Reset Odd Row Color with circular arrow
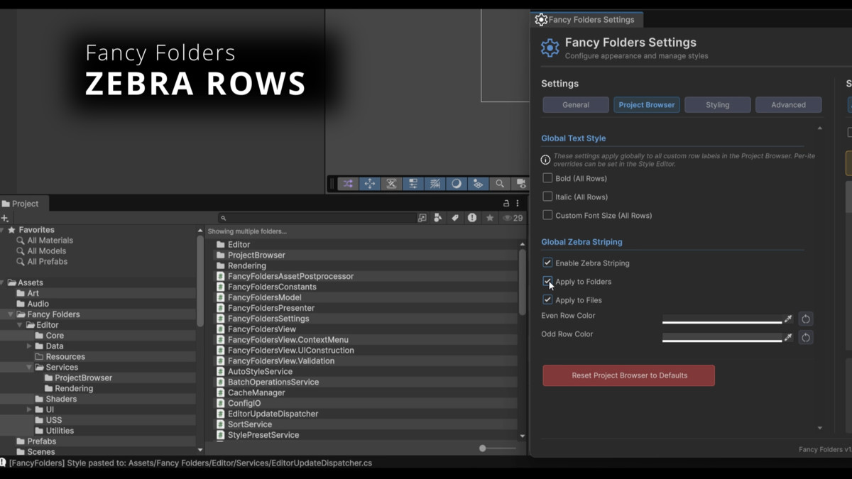The image size is (852, 479). click(x=805, y=337)
